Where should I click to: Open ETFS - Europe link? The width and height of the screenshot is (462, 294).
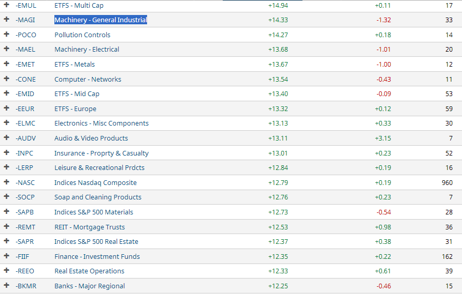click(x=76, y=109)
